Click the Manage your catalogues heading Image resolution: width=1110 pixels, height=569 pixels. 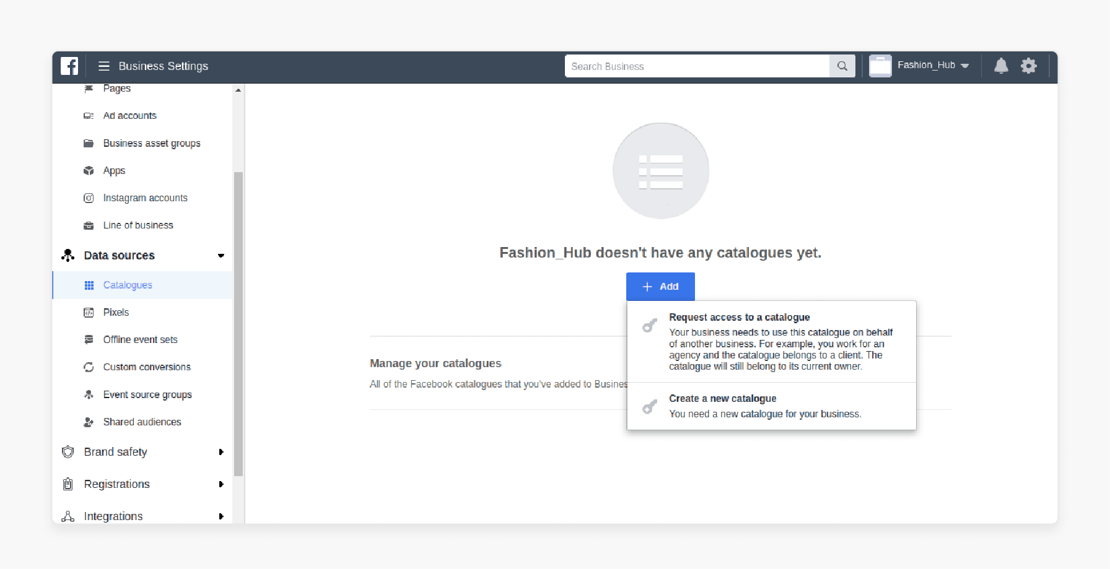coord(435,363)
